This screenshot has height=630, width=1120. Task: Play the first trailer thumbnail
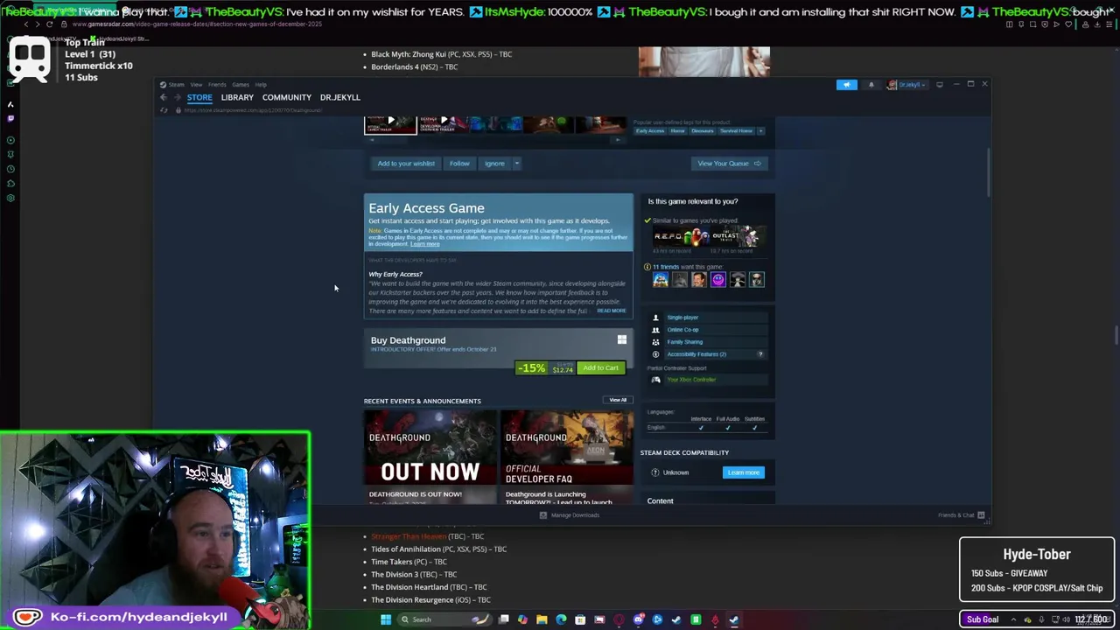coord(390,123)
